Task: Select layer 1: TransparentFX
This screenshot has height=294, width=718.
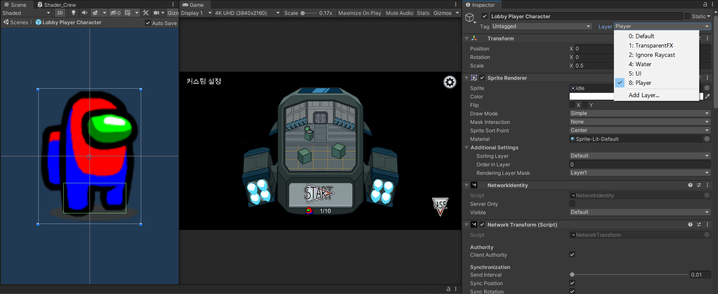Action: 657,45
